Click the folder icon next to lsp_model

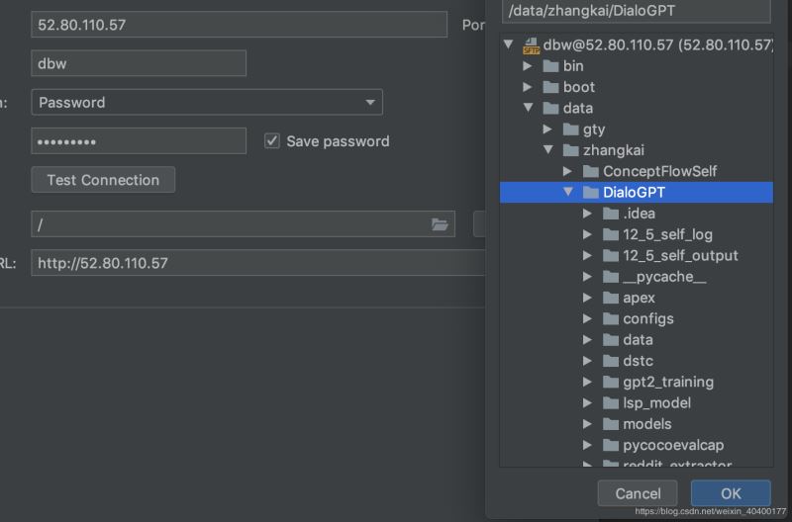click(x=611, y=402)
